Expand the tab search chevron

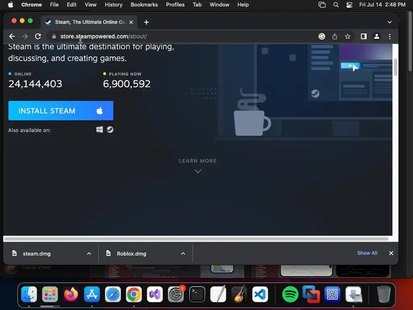390,22
